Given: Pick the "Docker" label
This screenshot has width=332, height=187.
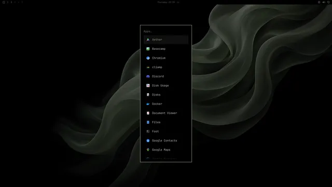Looking at the screenshot, I should (157, 104).
